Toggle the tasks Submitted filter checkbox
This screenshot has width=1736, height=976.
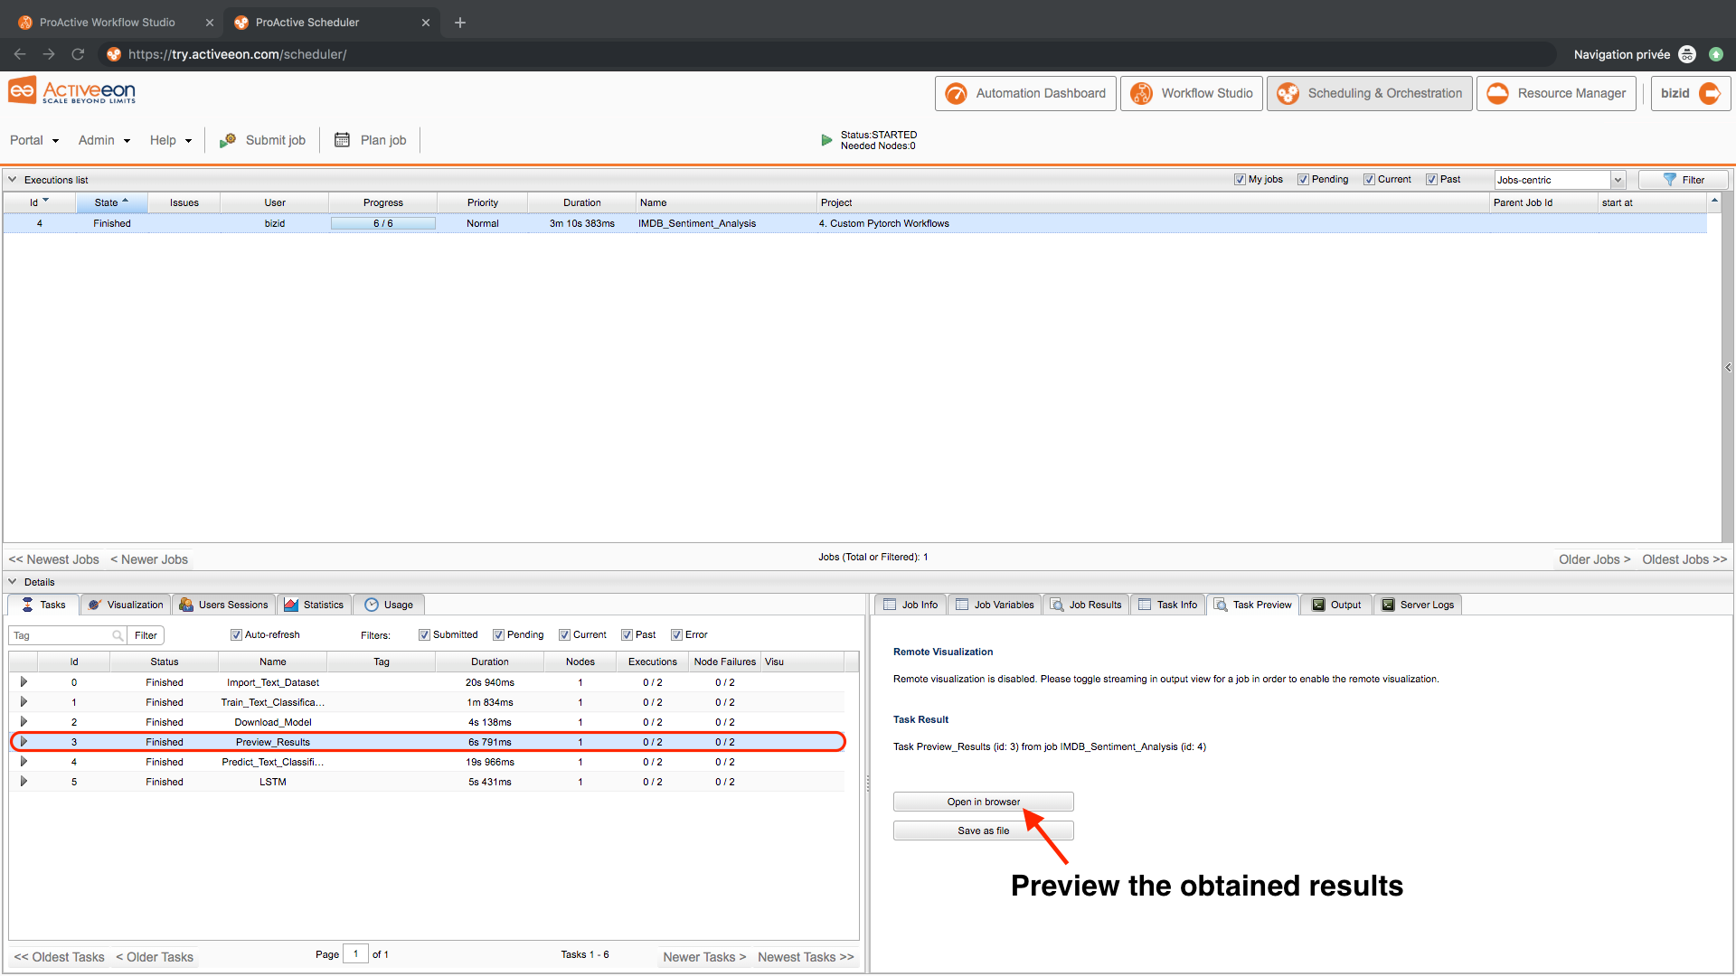pyautogui.click(x=424, y=634)
